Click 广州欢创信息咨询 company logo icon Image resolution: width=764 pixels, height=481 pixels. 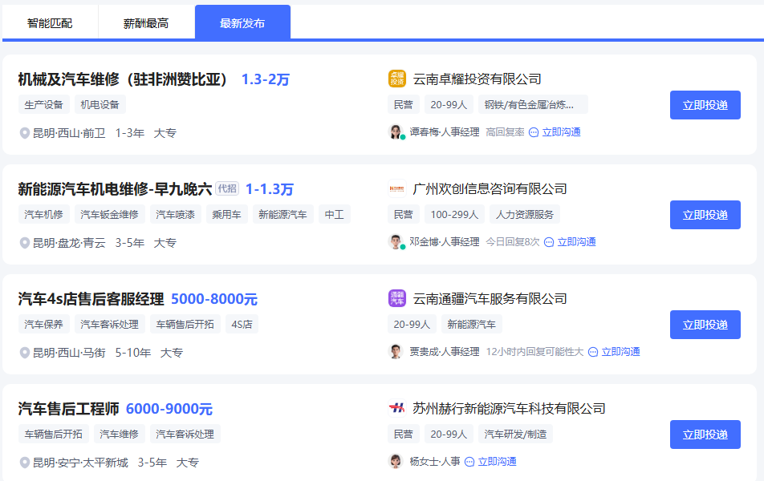(396, 188)
